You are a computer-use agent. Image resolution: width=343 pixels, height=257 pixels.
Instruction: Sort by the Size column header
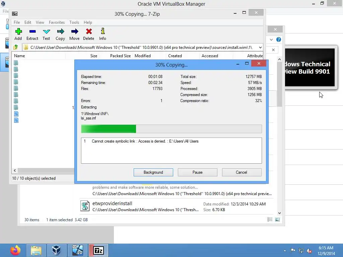[82, 56]
